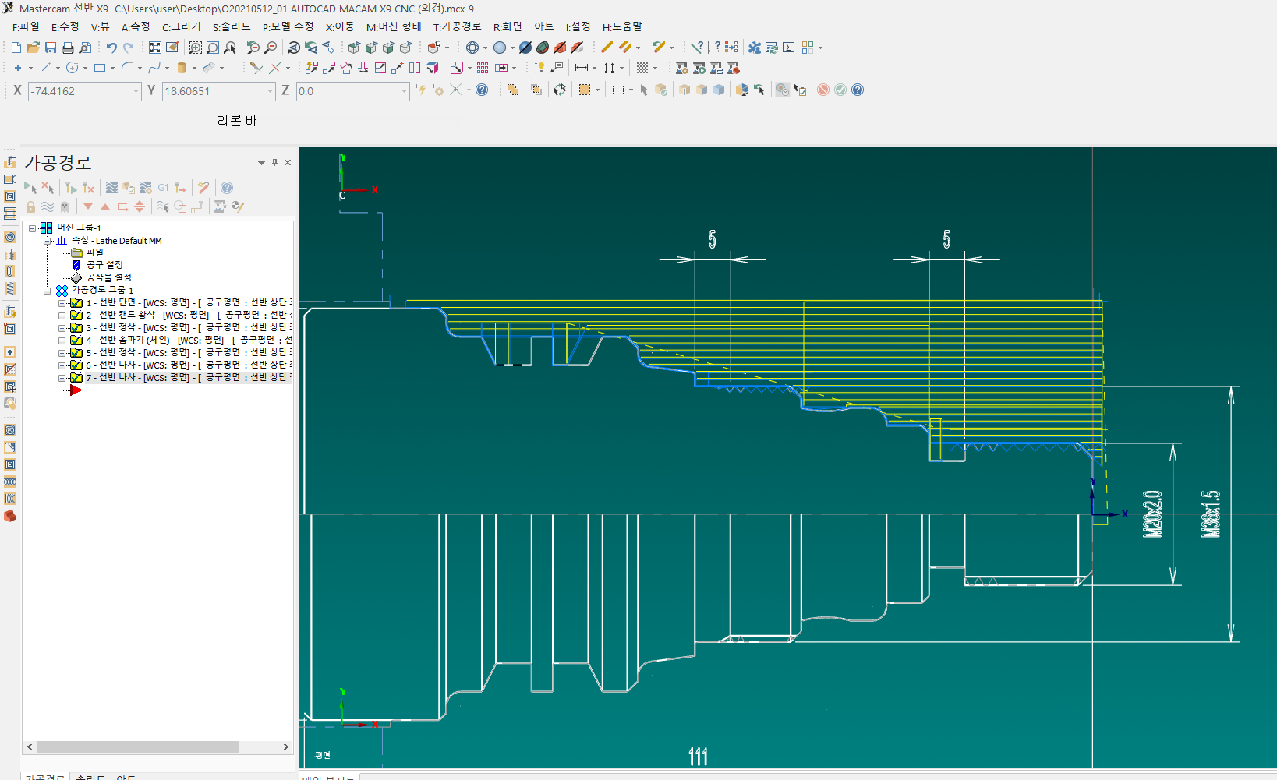The height and width of the screenshot is (780, 1277).
Task: Fit geometry to screen icon
Action: [155, 48]
